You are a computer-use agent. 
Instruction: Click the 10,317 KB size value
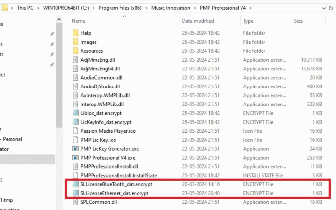tap(311, 60)
